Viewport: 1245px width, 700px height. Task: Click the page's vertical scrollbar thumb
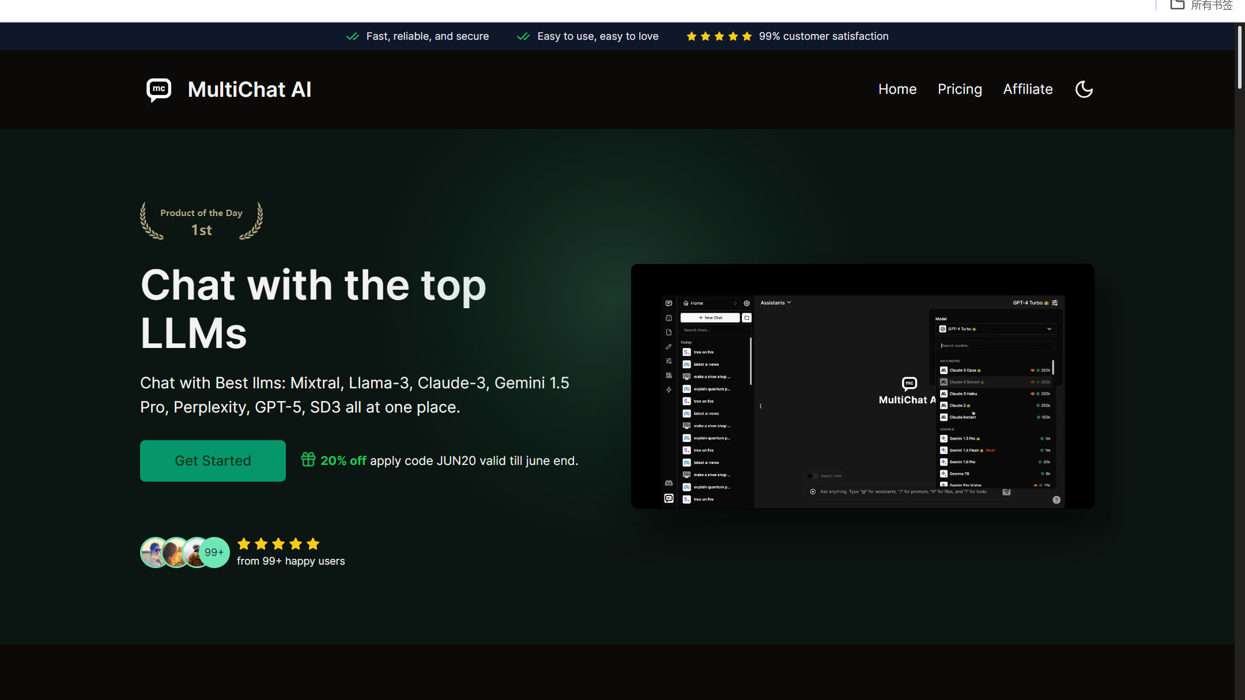tap(1239, 58)
